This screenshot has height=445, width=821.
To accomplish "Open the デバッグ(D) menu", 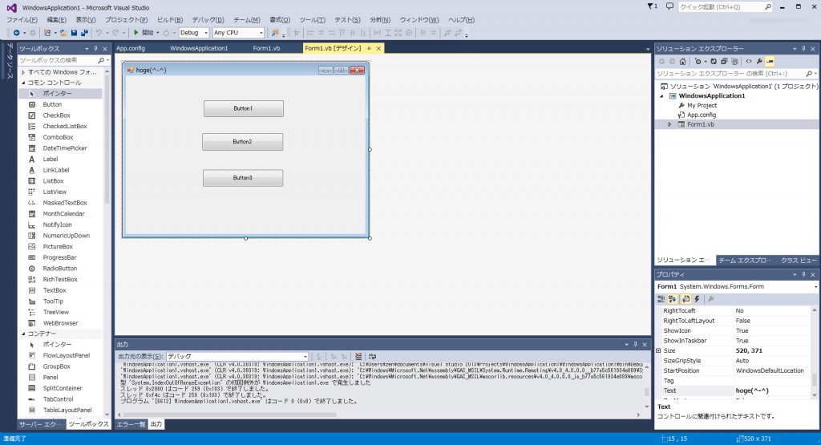I will [x=208, y=20].
